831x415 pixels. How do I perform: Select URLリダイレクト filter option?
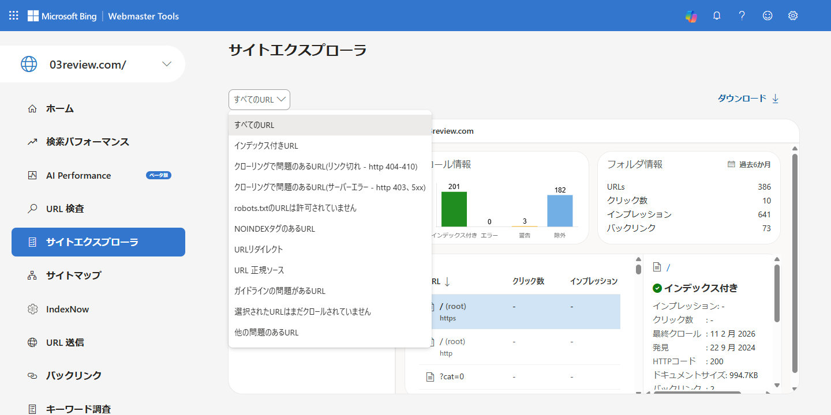259,250
